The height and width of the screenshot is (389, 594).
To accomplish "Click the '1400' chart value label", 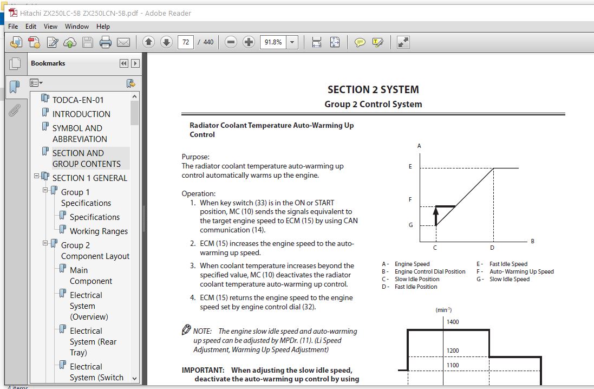I will (453, 322).
